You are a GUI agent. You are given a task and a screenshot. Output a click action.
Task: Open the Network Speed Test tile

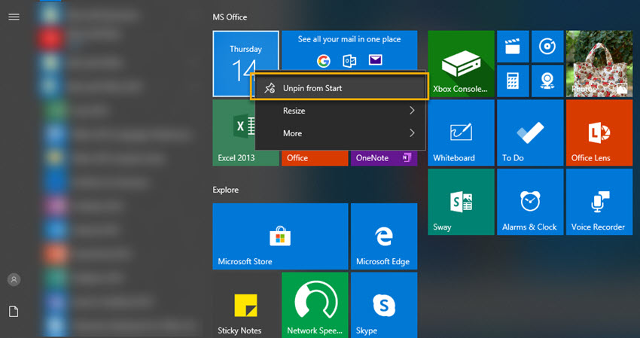(x=315, y=305)
